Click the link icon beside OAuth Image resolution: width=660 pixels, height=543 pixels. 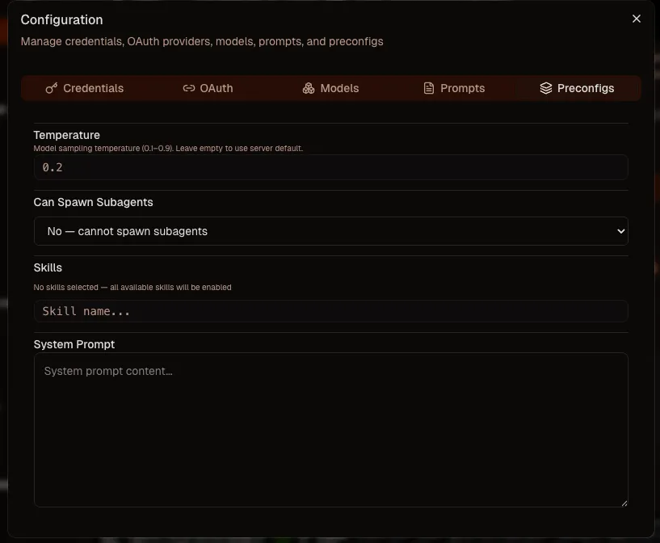[x=188, y=88]
